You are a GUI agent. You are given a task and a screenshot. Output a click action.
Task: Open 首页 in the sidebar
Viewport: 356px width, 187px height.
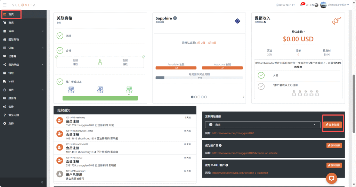point(11,14)
